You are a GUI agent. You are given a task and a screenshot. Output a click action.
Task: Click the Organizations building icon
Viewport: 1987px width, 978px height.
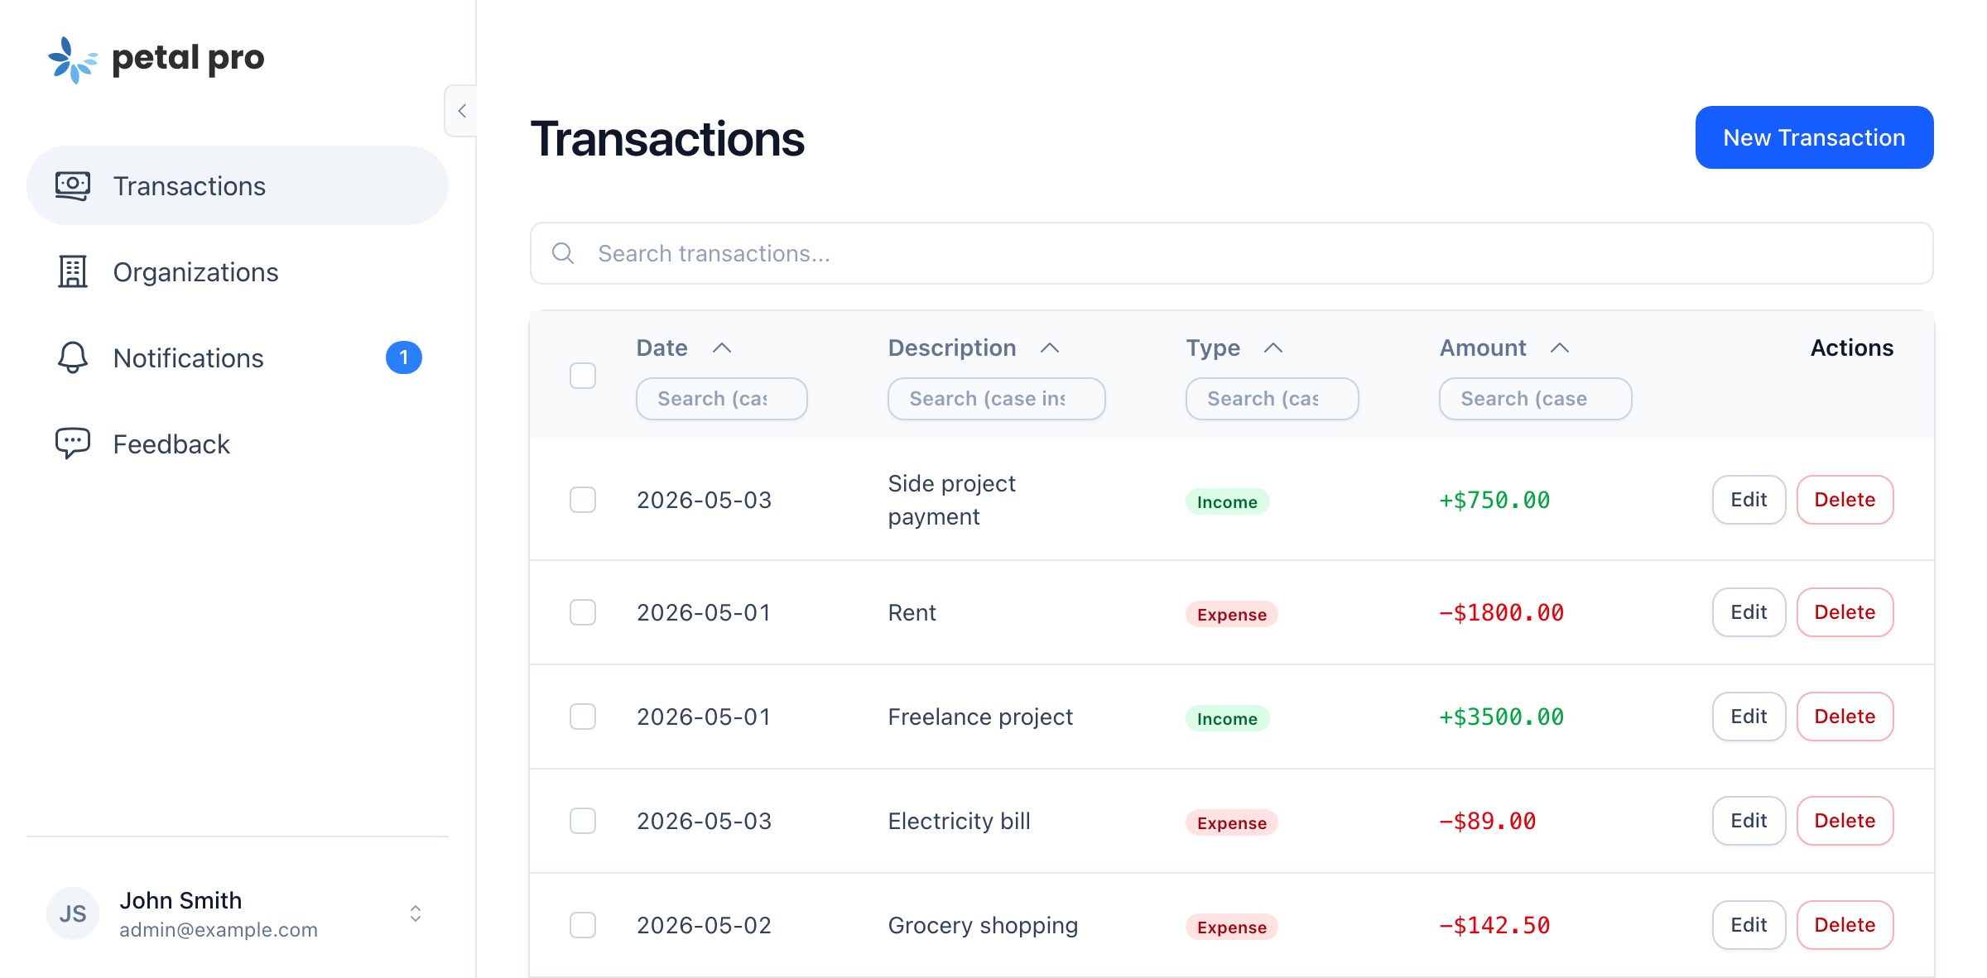coord(73,271)
